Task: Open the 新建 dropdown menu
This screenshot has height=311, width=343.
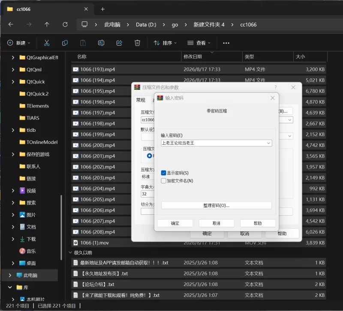Action: point(19,43)
